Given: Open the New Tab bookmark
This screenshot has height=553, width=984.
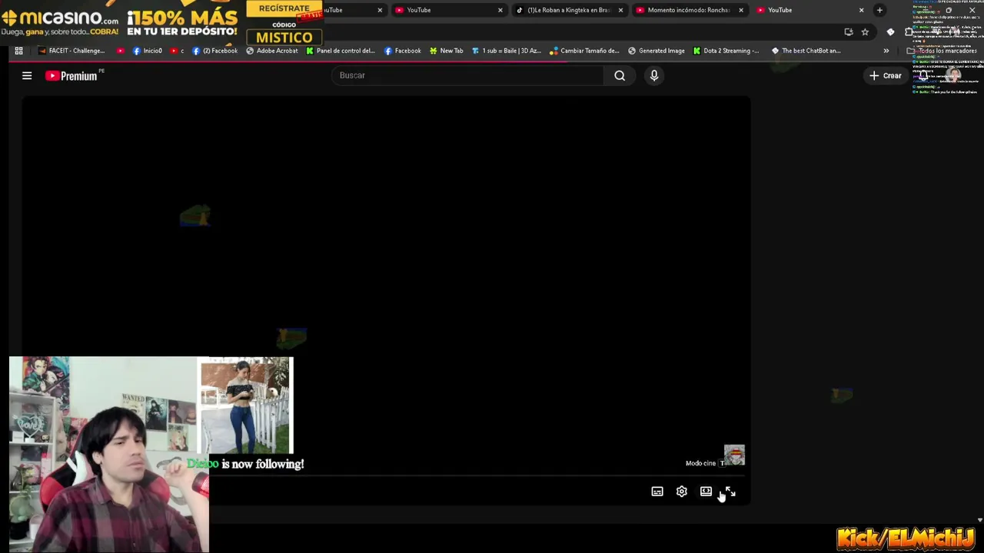Looking at the screenshot, I should click(x=447, y=51).
